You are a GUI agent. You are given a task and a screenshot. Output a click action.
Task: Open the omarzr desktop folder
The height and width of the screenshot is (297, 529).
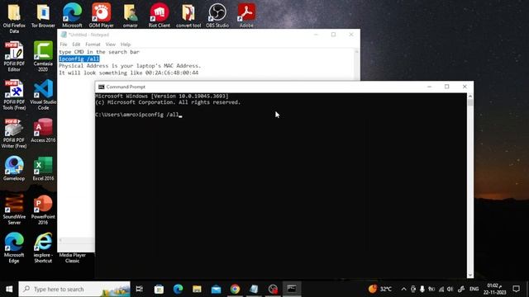pyautogui.click(x=131, y=16)
